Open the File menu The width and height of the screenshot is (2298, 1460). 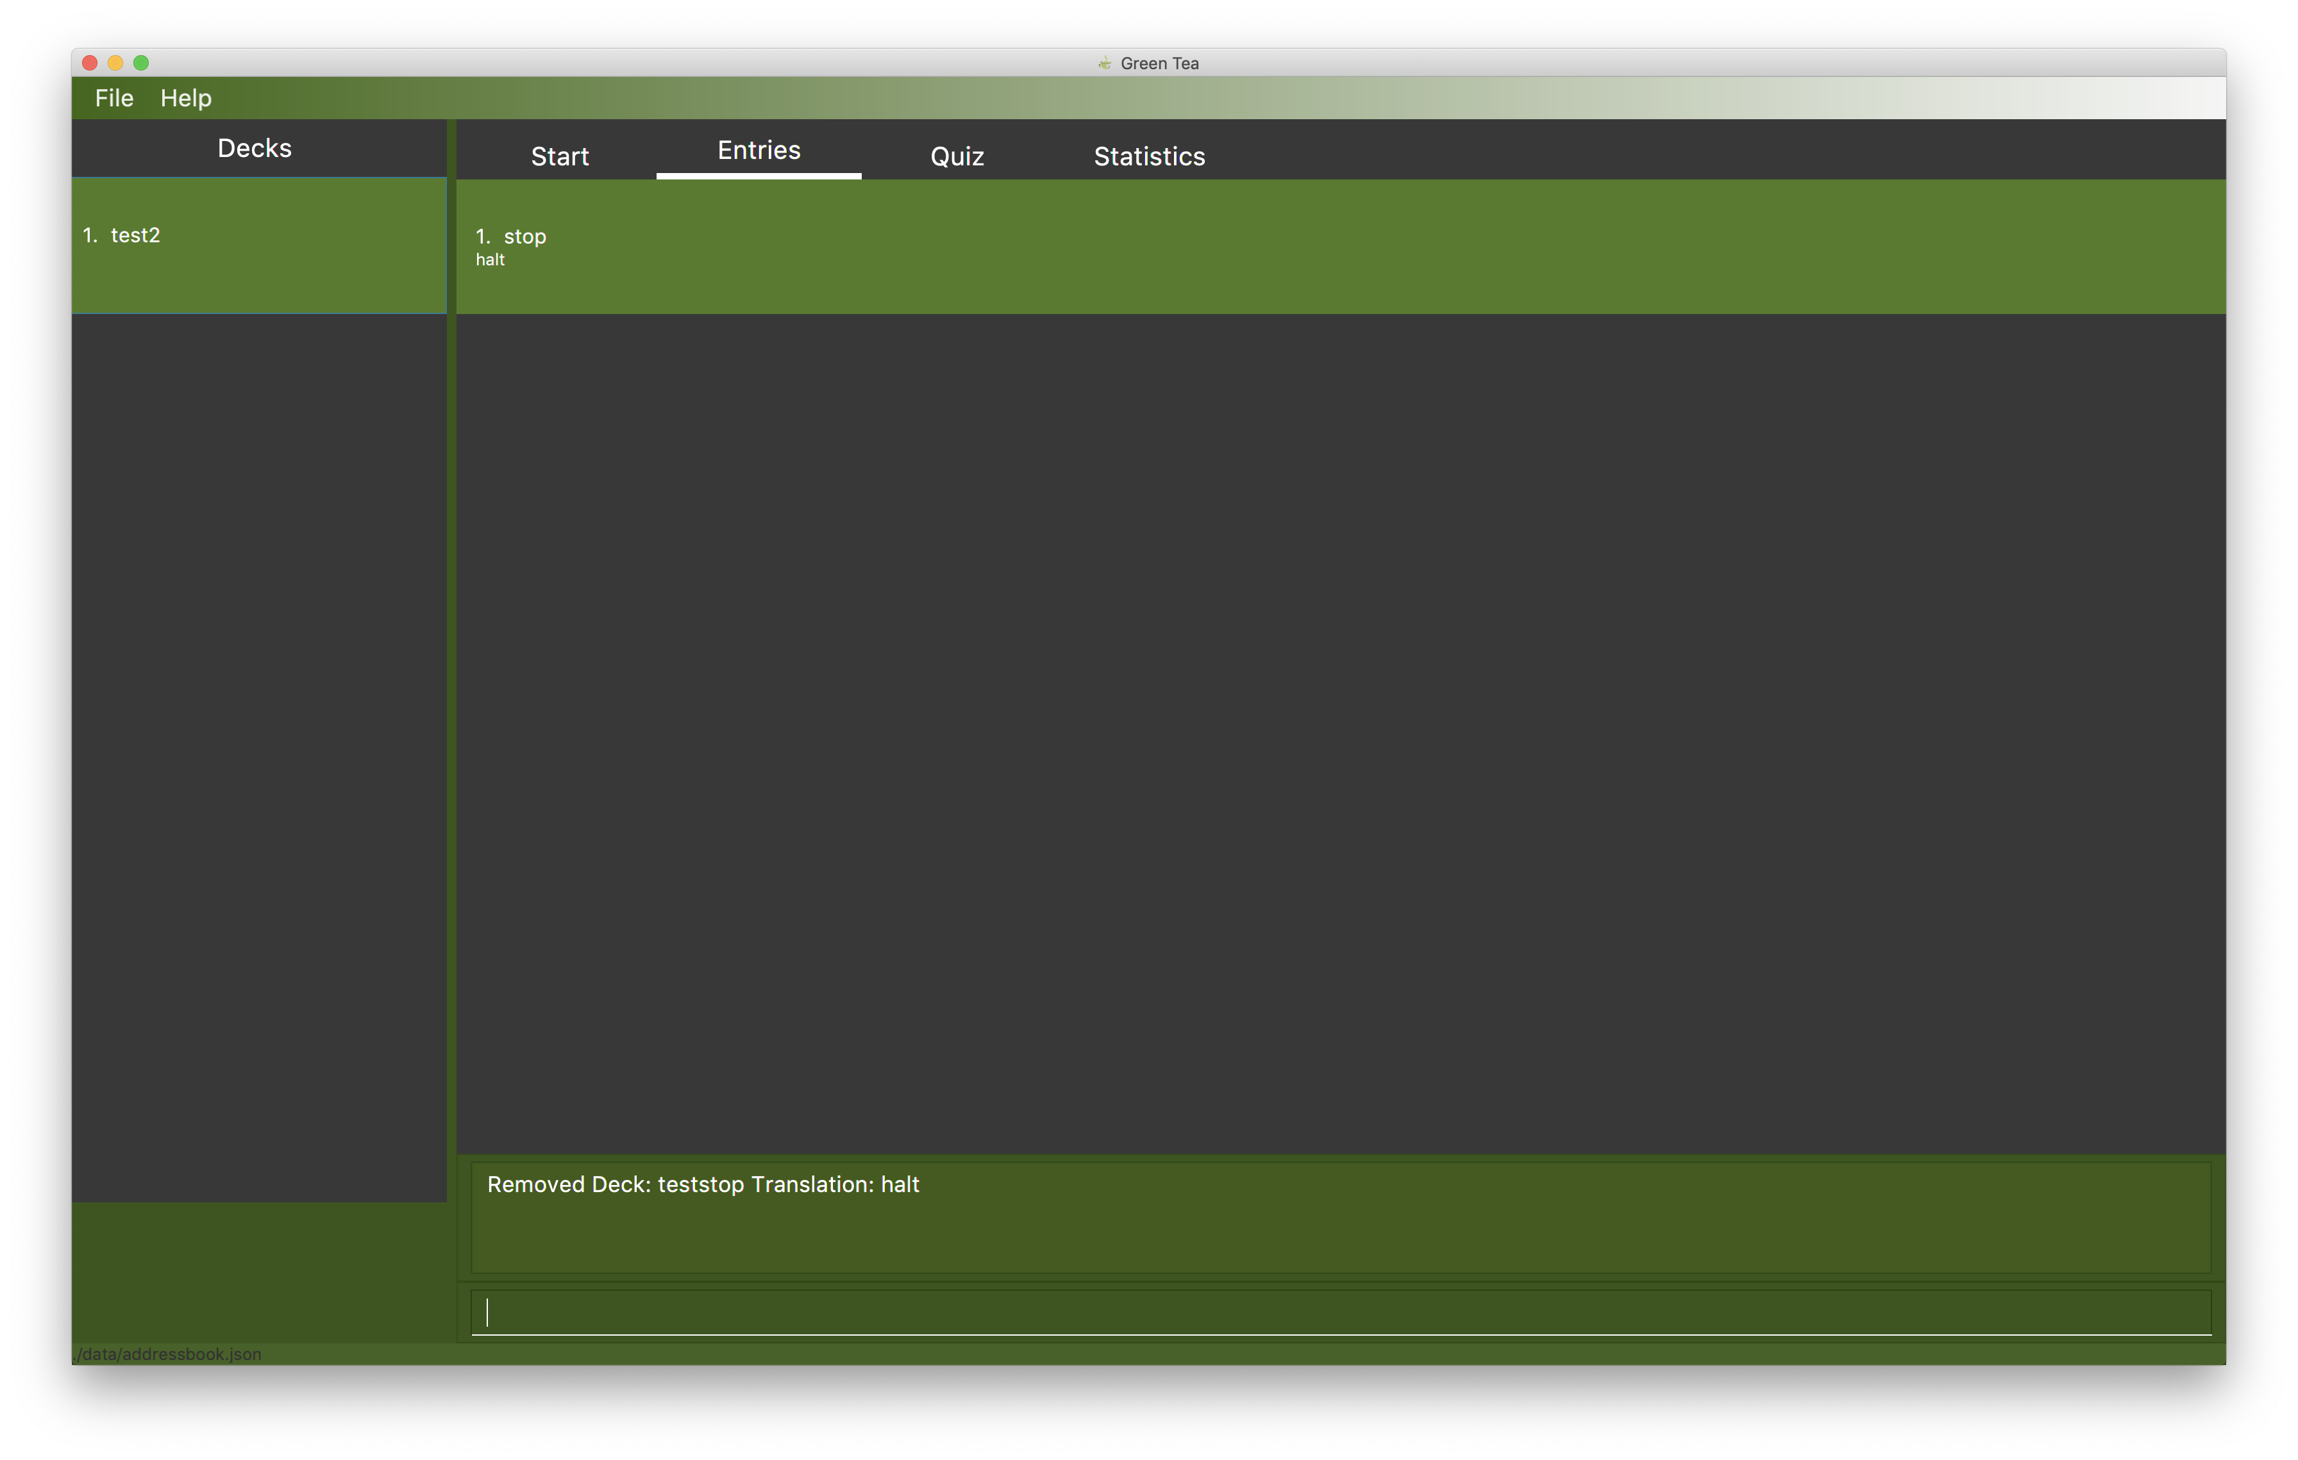(x=113, y=98)
